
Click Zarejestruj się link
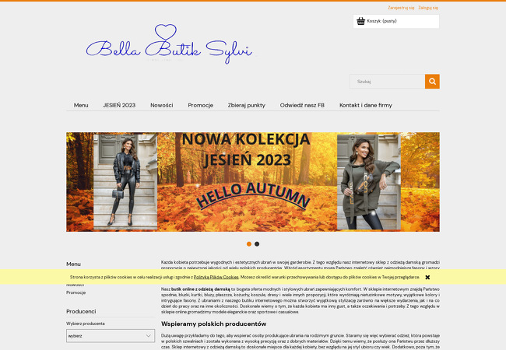[401, 8]
